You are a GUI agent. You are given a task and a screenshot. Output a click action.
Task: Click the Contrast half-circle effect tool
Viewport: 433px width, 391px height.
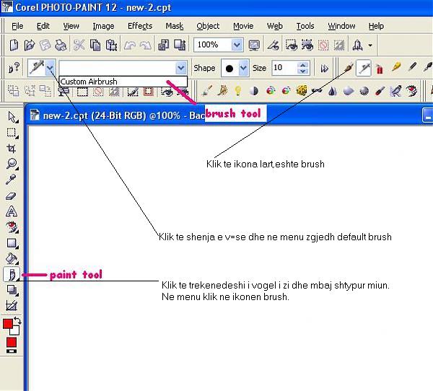click(254, 91)
